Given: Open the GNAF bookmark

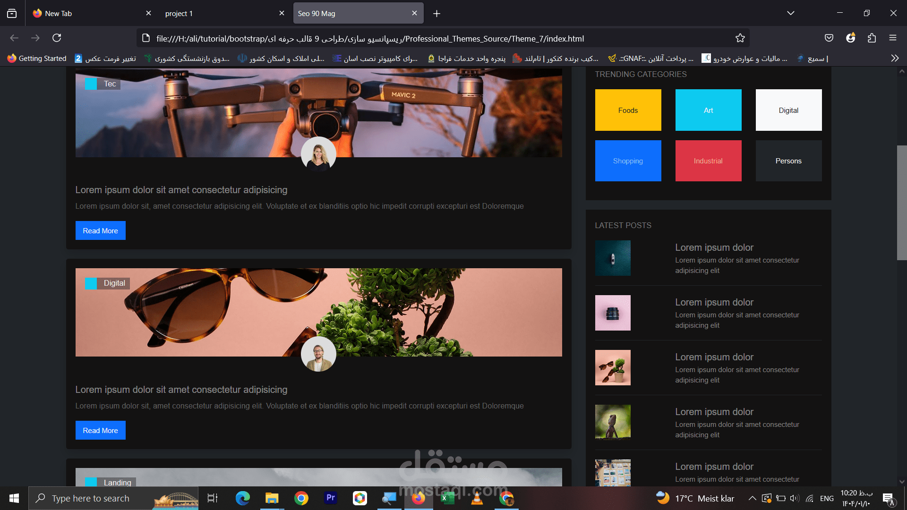Looking at the screenshot, I should [651, 58].
